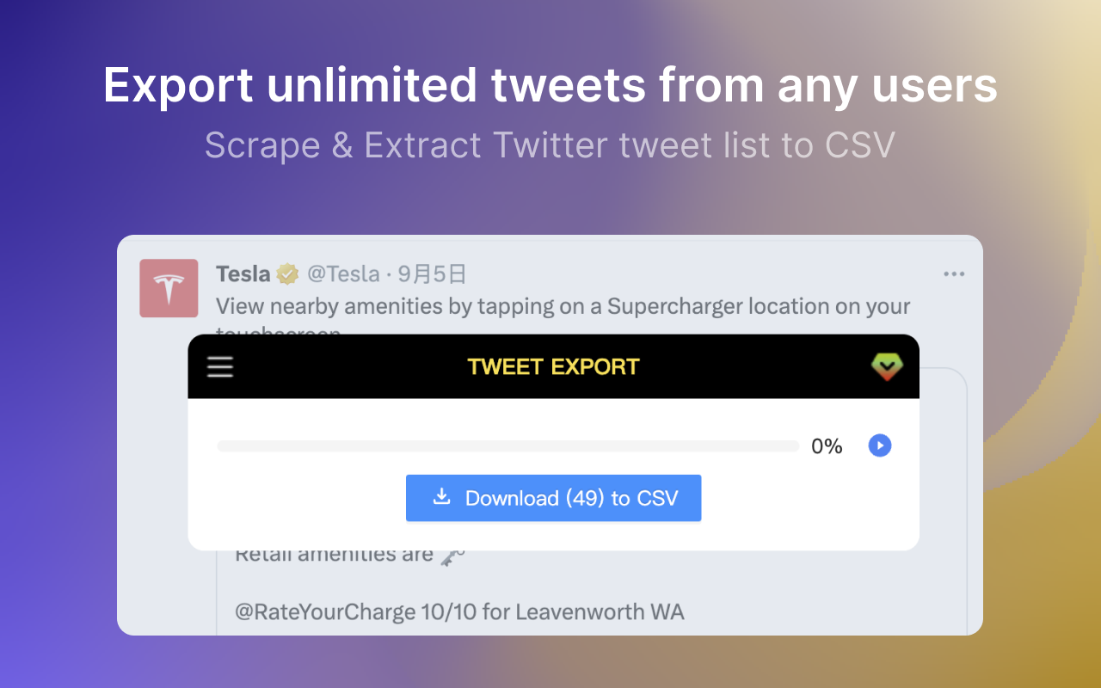Screen dimensions: 1101x688
Task: Click the download icon inside the CSV button
Action: (442, 497)
